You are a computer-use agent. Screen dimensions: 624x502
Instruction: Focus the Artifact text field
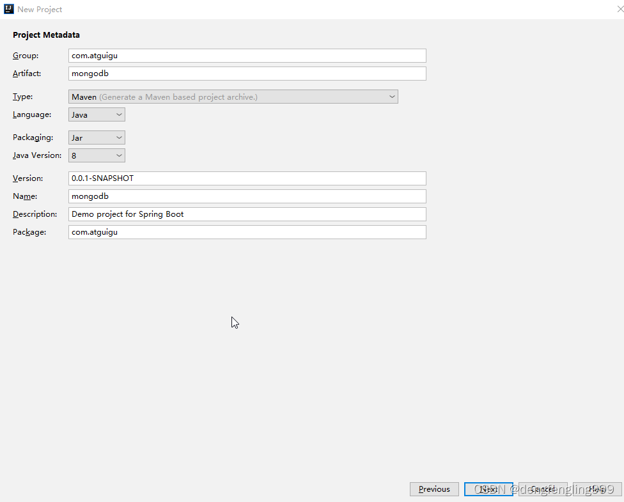[247, 74]
